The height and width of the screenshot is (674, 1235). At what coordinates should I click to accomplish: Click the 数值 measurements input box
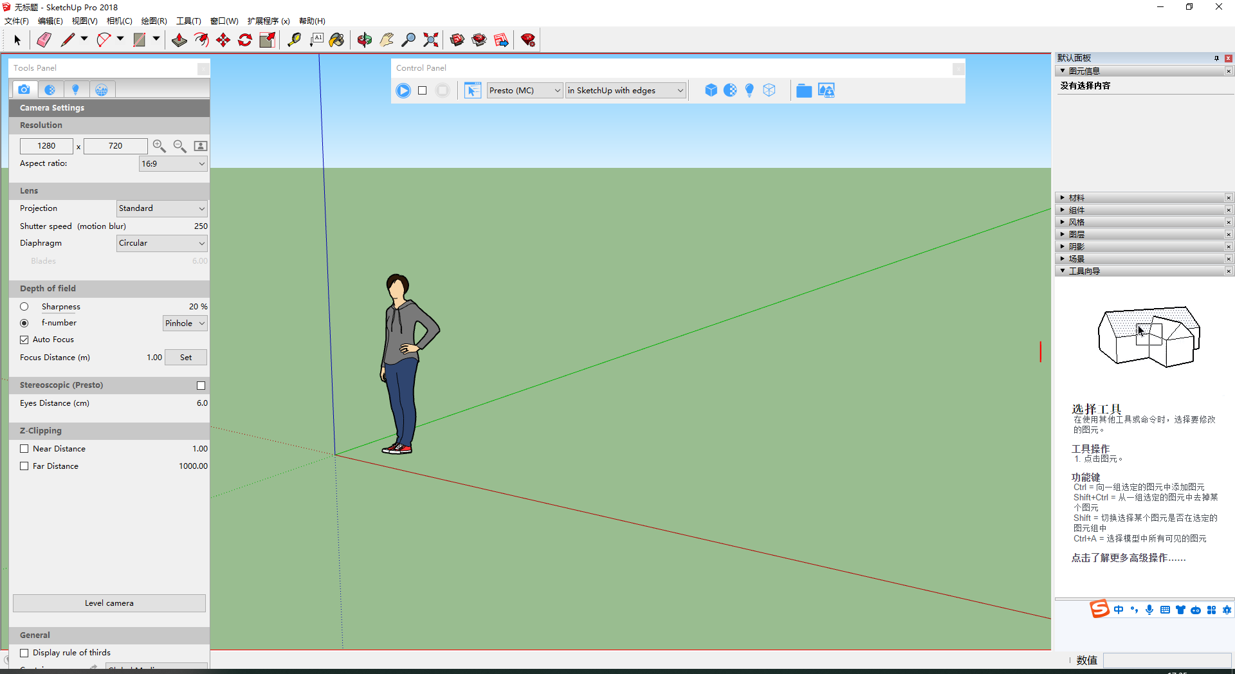(x=1167, y=660)
